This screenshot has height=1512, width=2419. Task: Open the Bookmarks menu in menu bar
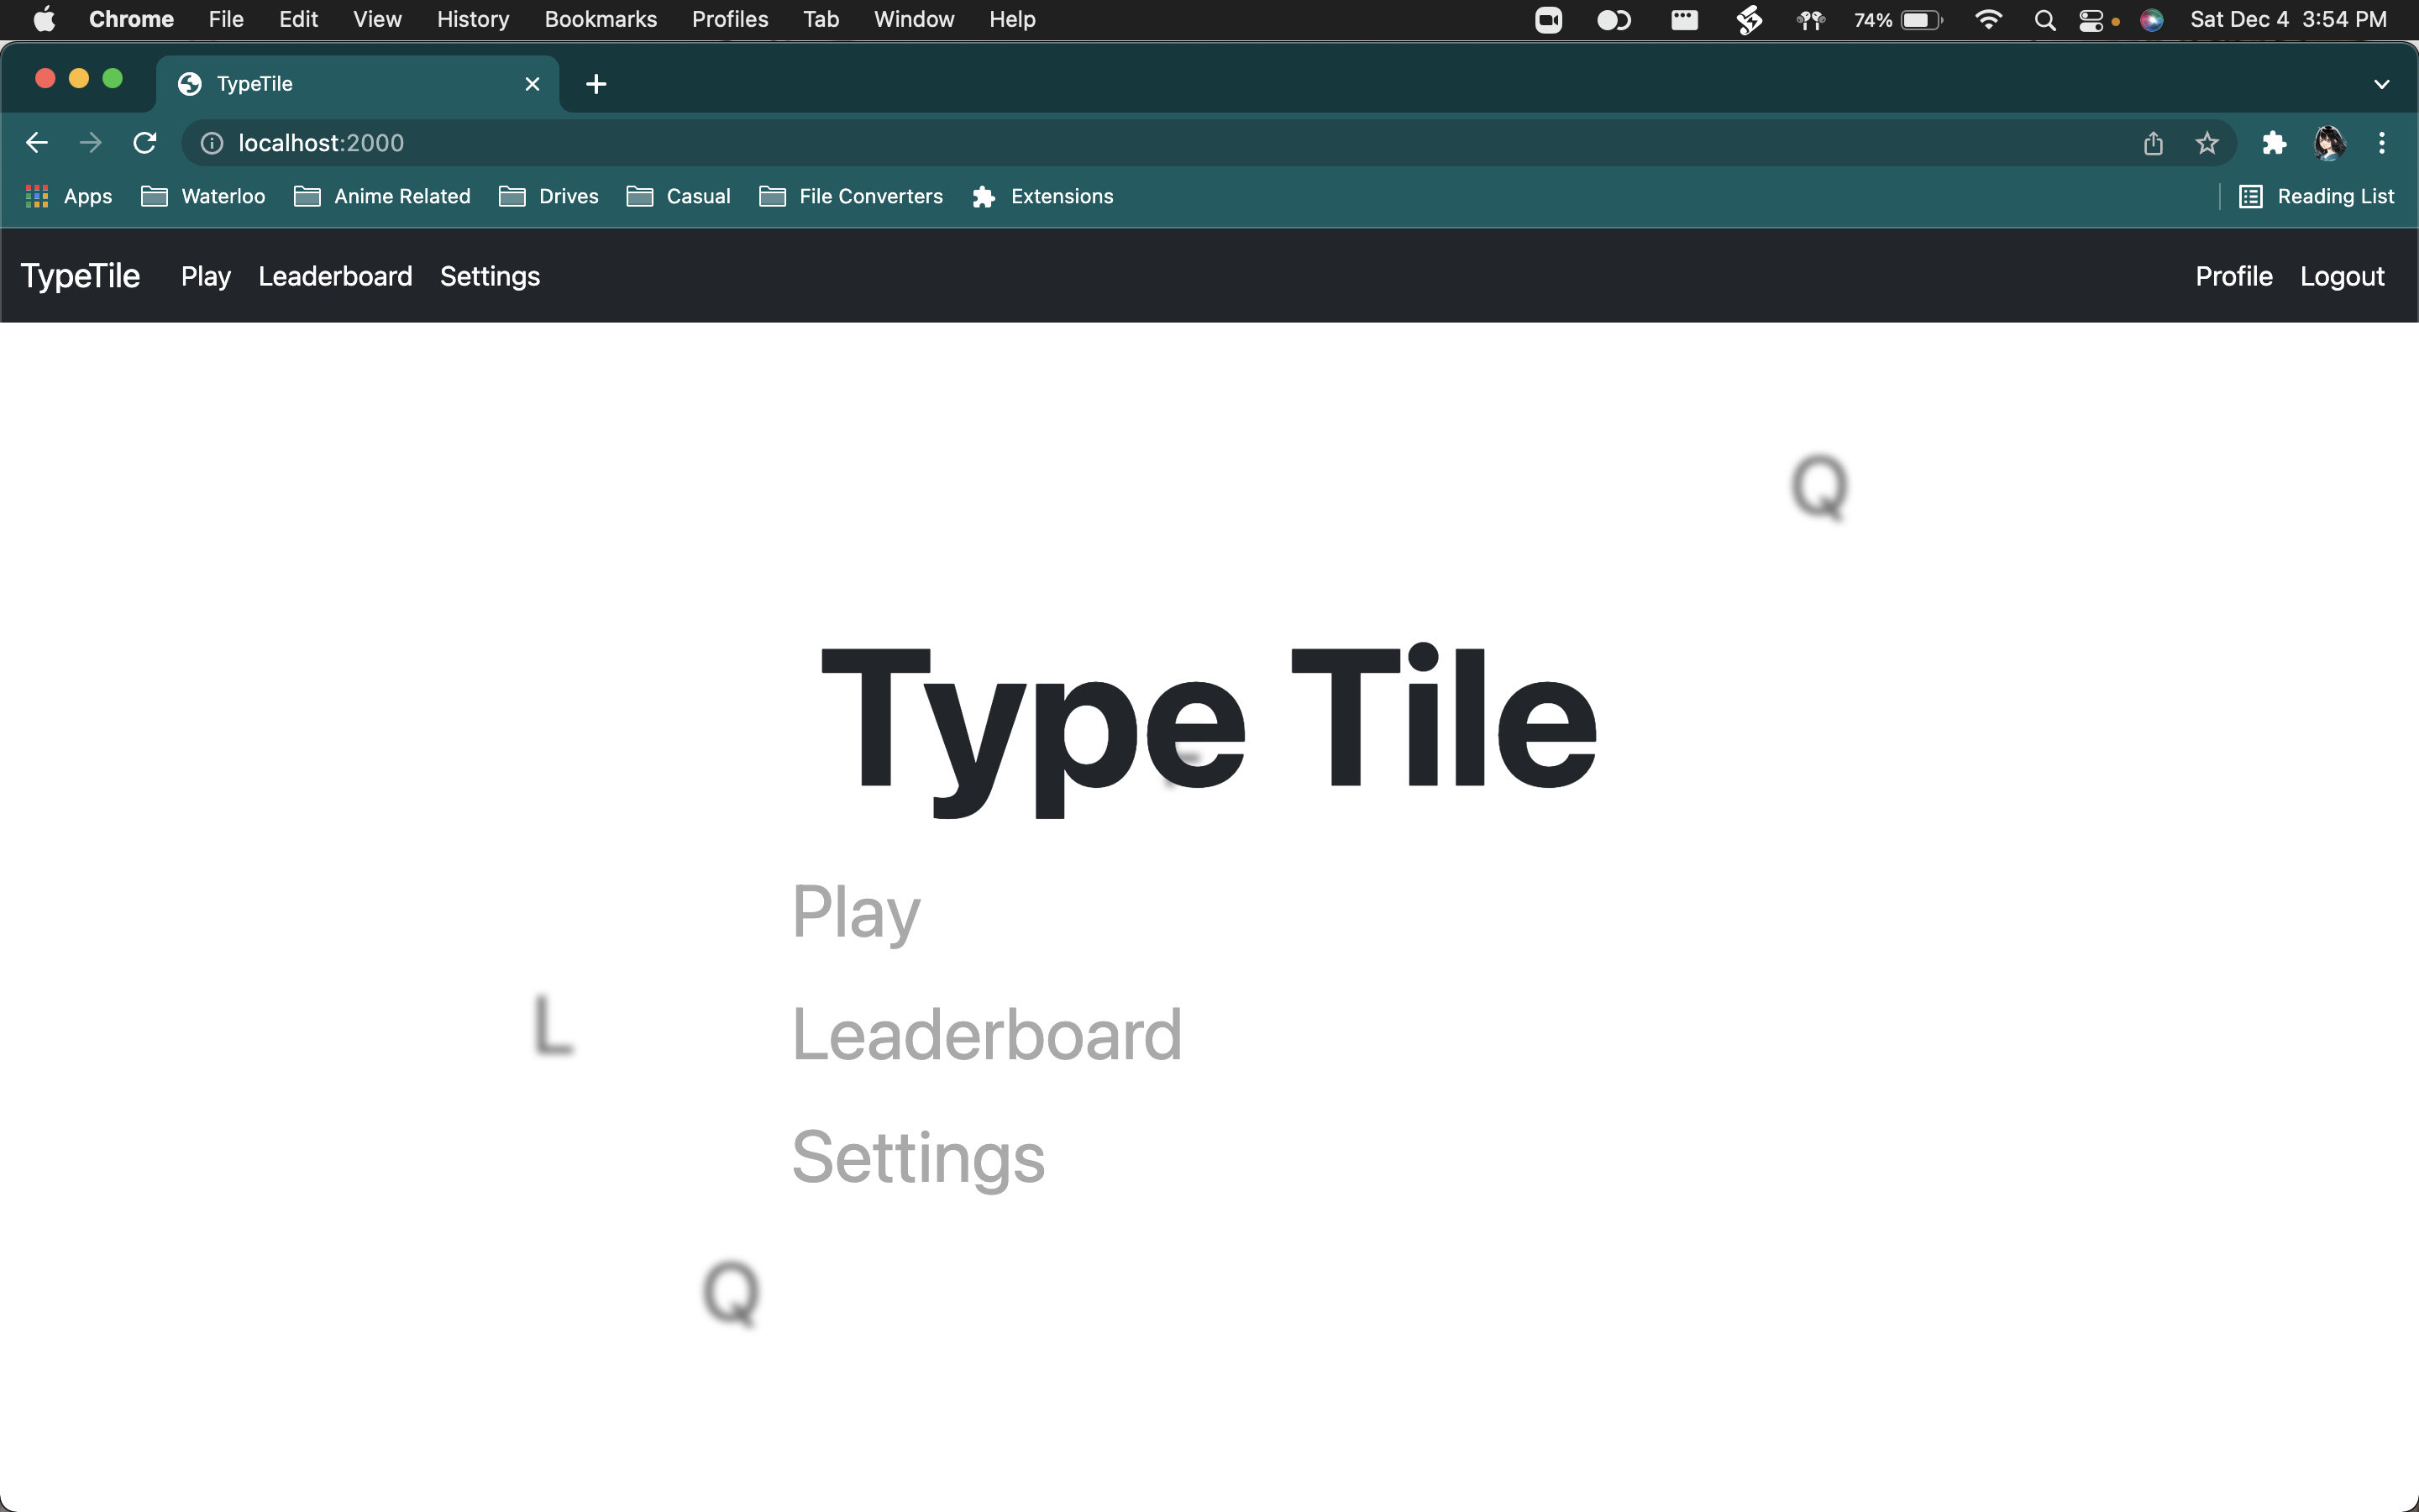600,20
